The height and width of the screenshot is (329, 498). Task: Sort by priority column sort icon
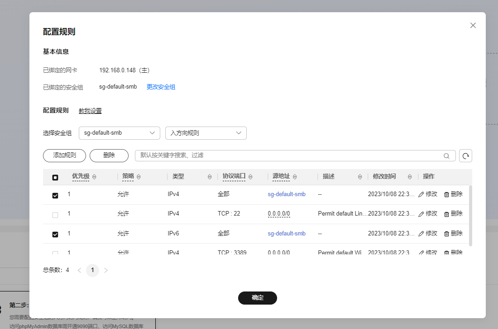(94, 177)
